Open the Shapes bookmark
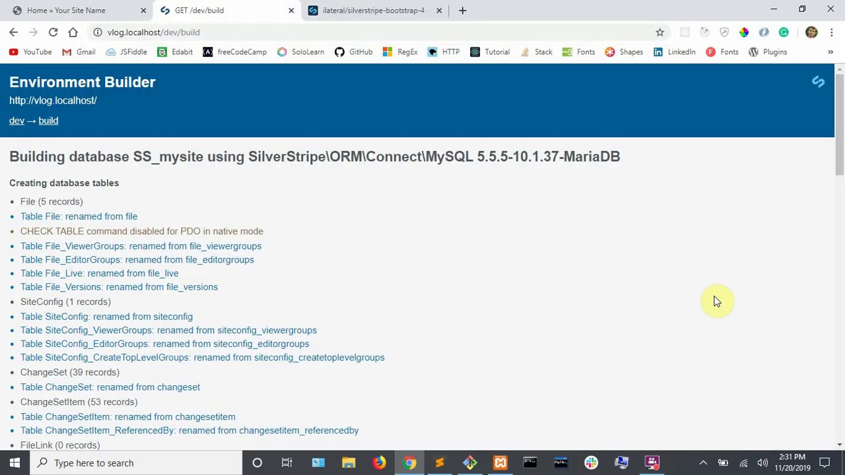Image resolution: width=845 pixels, height=475 pixels. [x=624, y=52]
